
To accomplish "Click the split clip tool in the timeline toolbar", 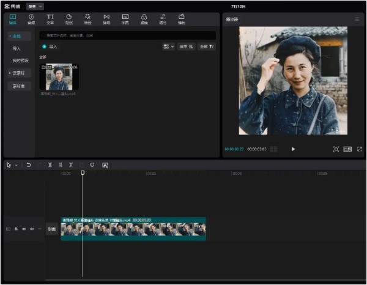I will 50,165.
